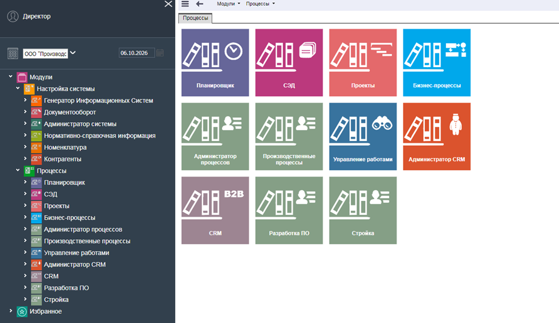Screen dimensions: 559x323
Task: Select Производственные процессы in tree
Action: click(x=87, y=242)
